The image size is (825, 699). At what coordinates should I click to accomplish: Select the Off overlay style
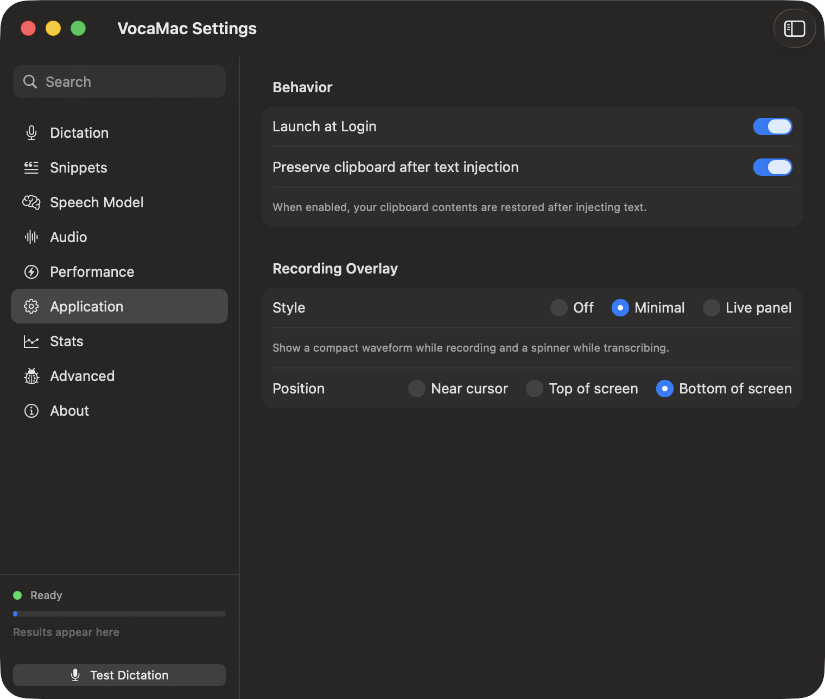[x=559, y=308]
